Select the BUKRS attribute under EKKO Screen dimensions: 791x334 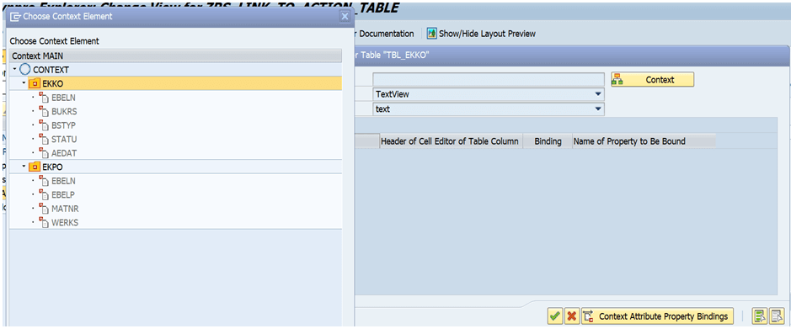pyautogui.click(x=64, y=111)
